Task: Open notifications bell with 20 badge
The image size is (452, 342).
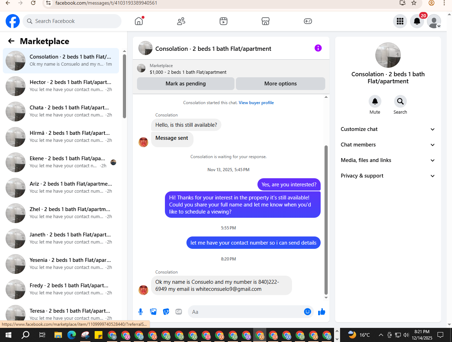Action: 417,21
